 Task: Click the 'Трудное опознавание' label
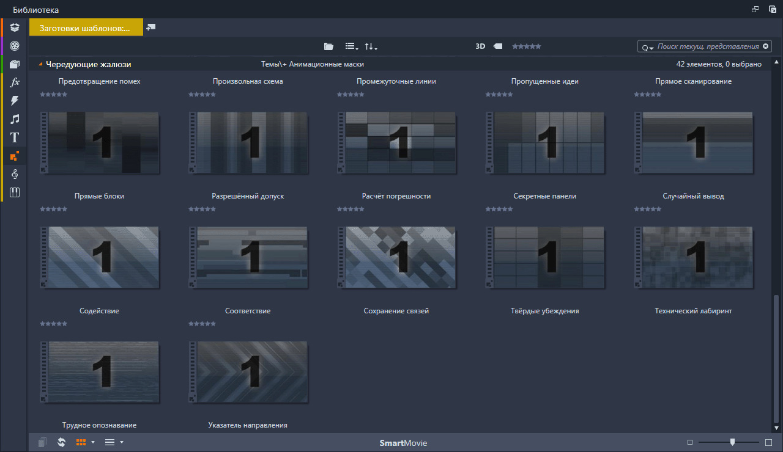click(99, 425)
